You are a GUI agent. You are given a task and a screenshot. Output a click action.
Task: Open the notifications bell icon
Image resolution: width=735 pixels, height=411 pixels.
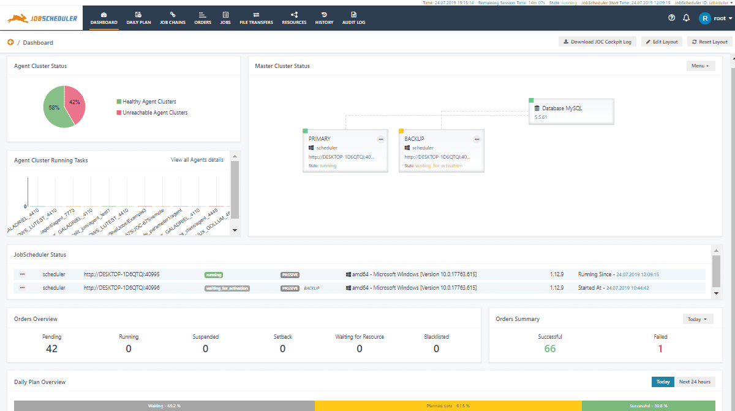[x=687, y=18]
